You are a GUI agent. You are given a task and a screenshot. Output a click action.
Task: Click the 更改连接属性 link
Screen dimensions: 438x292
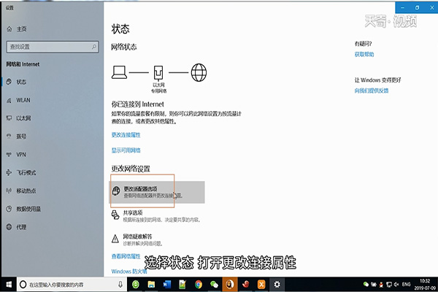coord(126,135)
